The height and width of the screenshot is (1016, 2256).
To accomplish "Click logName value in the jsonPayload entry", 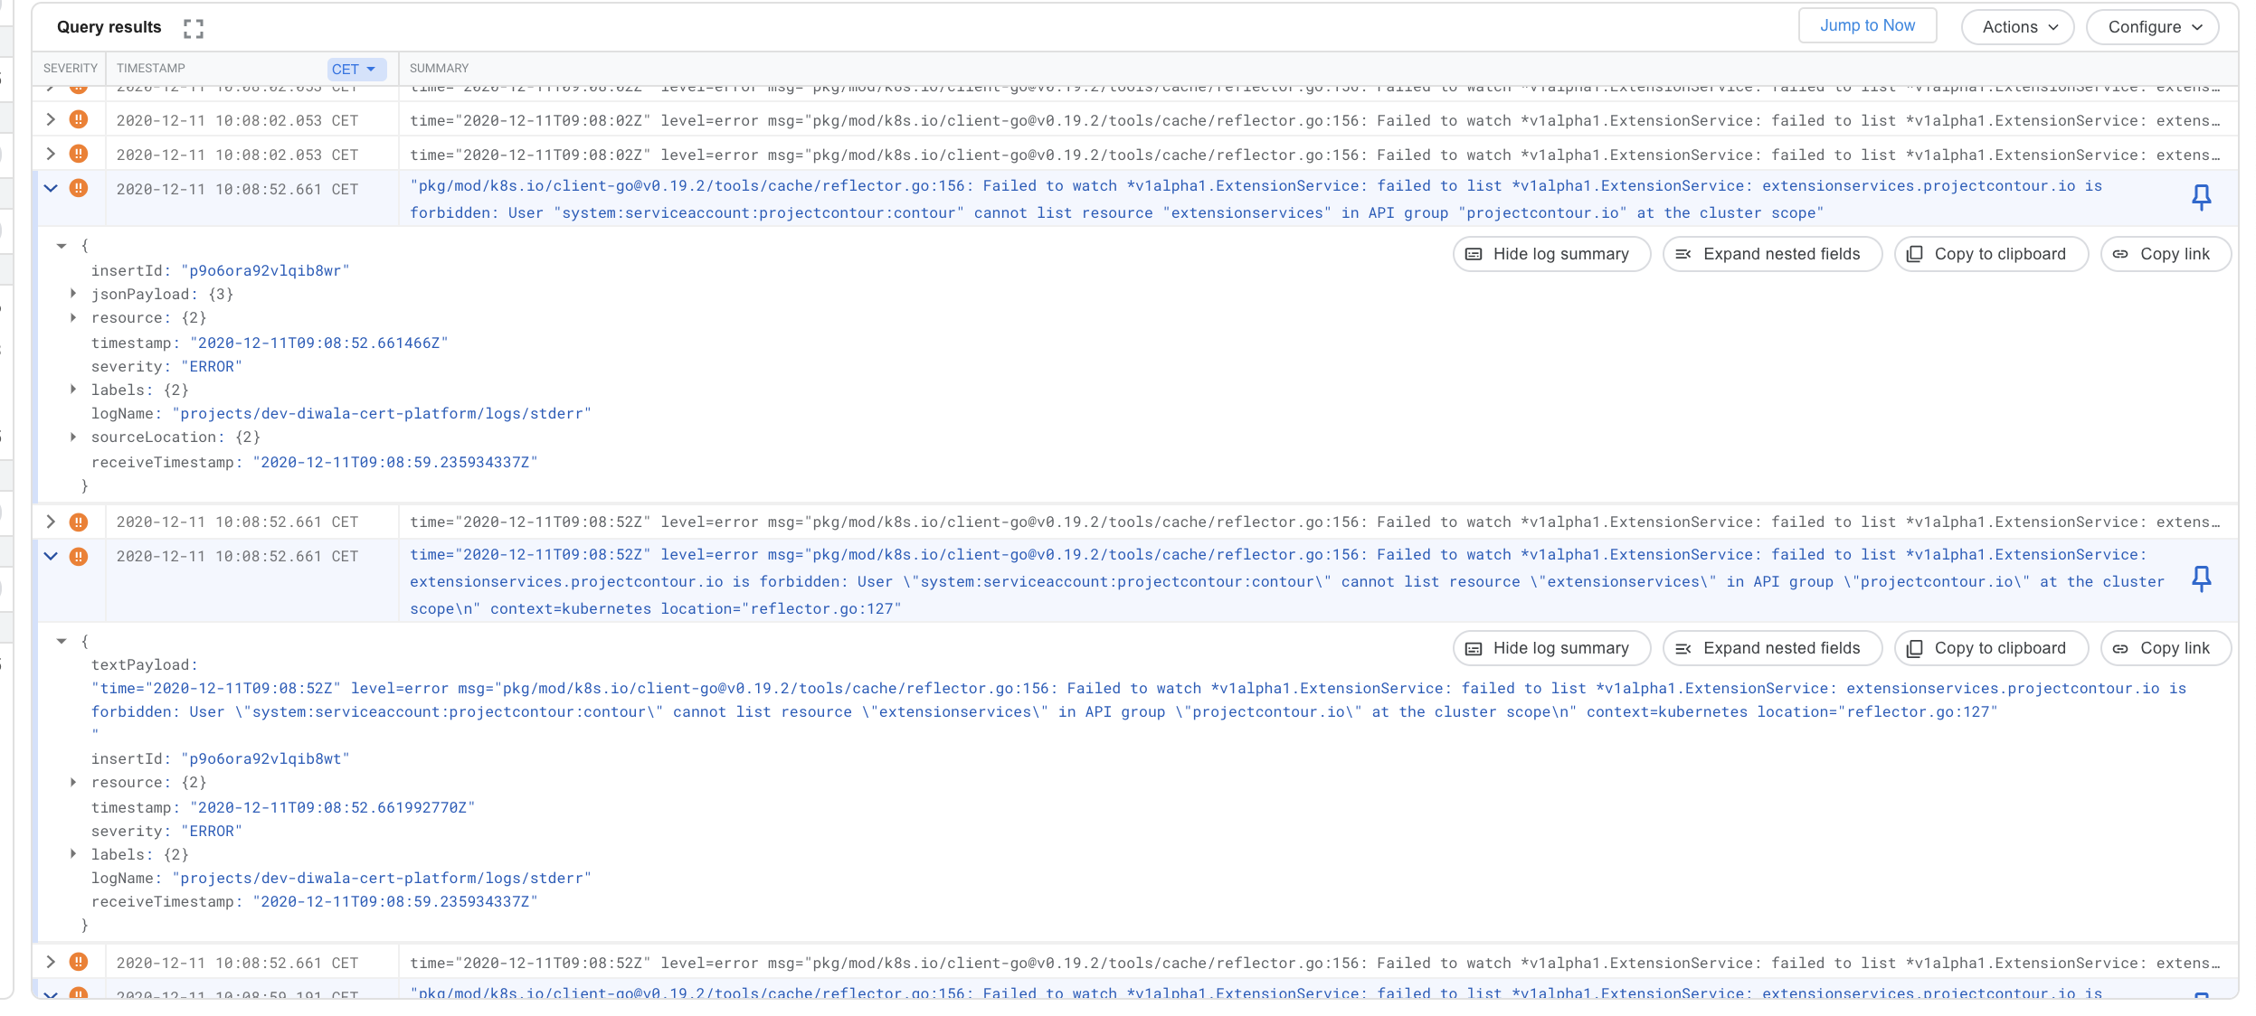I will pos(382,413).
